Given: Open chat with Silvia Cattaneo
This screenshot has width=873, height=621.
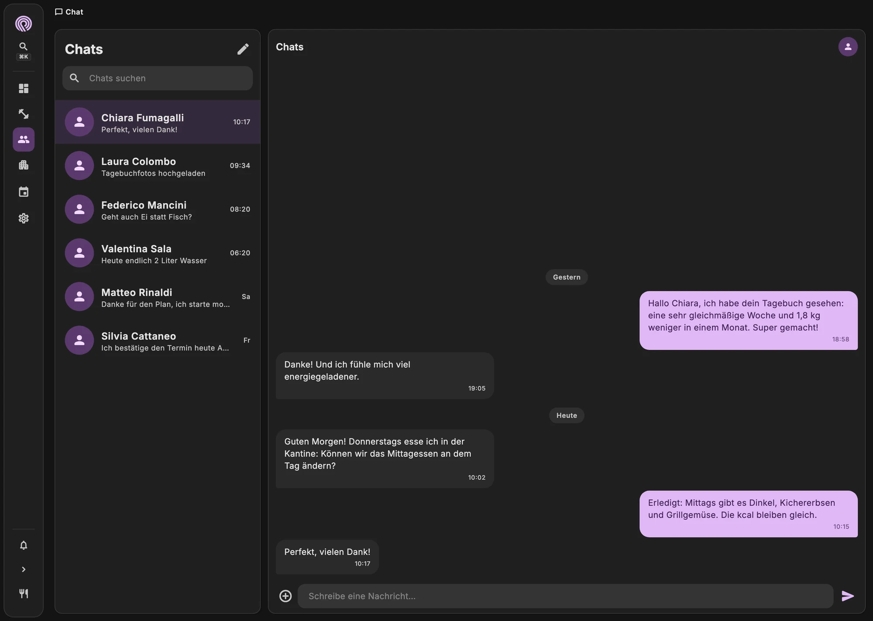Looking at the screenshot, I should click(x=158, y=340).
